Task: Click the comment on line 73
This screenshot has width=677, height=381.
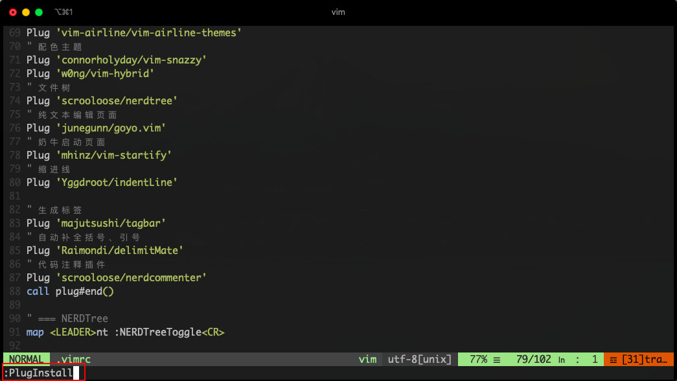Action: (x=48, y=87)
